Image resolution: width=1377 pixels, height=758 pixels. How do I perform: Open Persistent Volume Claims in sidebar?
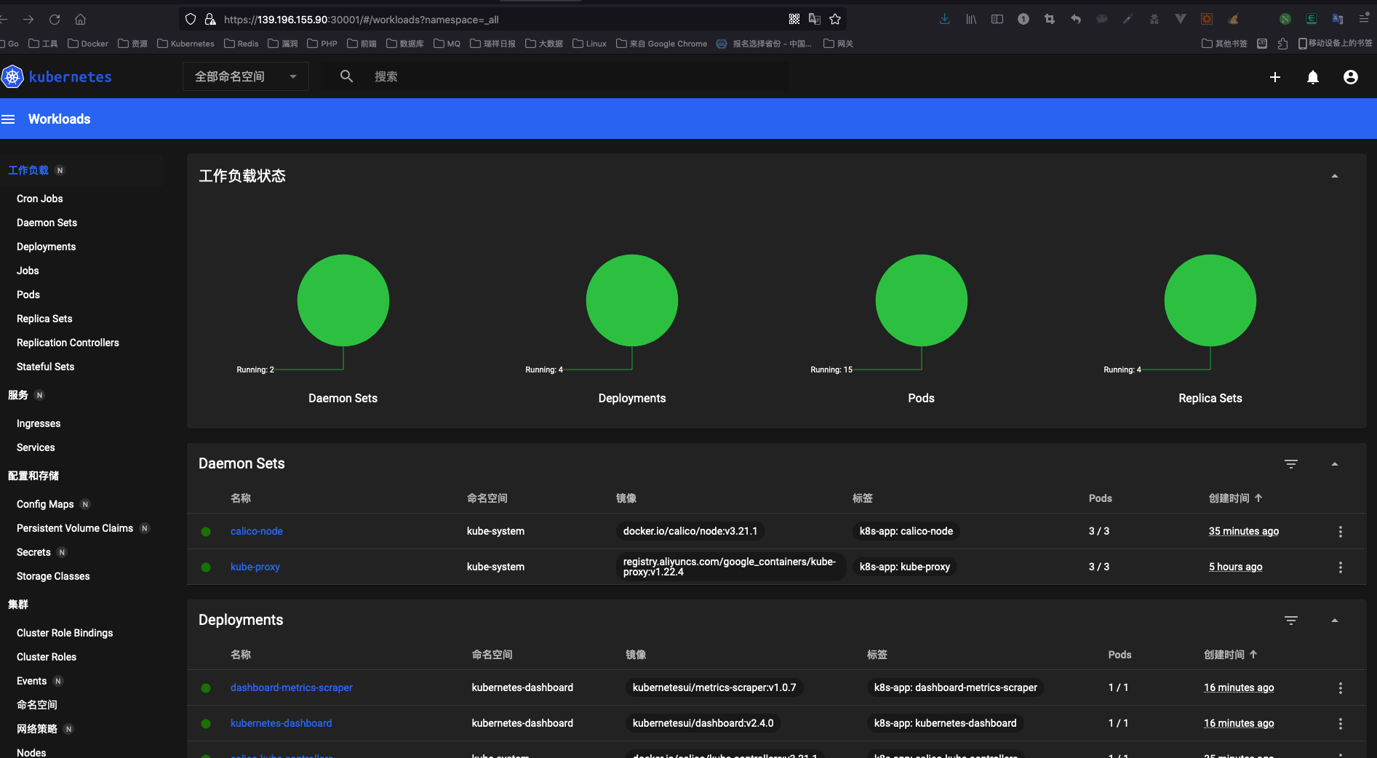[75, 528]
